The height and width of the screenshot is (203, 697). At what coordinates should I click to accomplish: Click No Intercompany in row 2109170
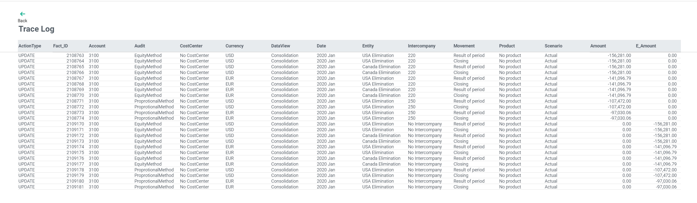pos(425,124)
